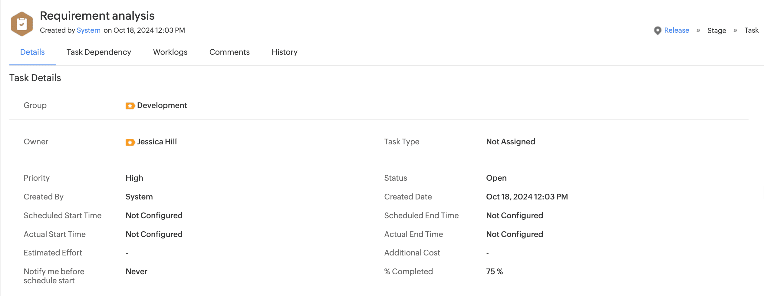Viewport: 764px width, 296px height.
Task: Click the orange icon beside Jessica Hill
Action: click(x=130, y=142)
